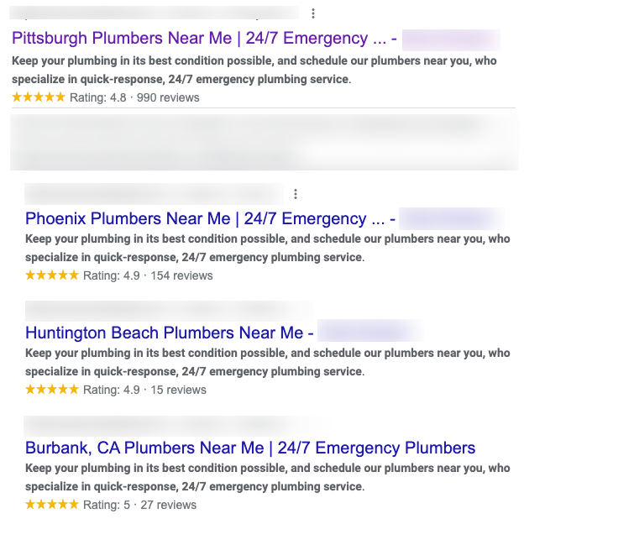Open the Burbank, CA Plumbers Near Me link

[250, 448]
